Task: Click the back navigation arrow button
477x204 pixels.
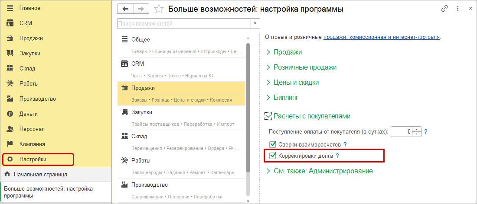Action: point(126,9)
